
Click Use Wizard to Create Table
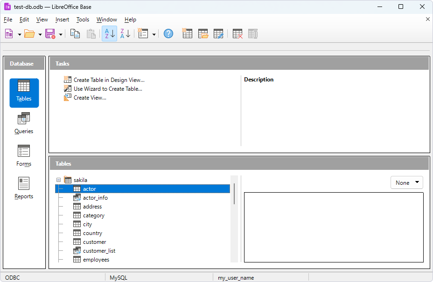(x=108, y=89)
